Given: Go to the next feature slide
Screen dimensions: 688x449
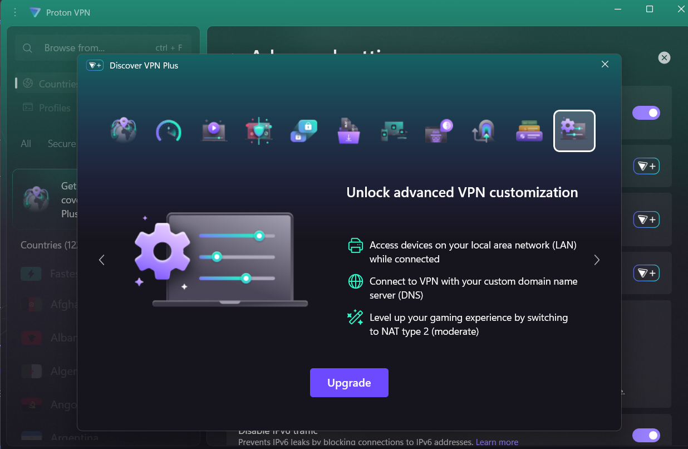Looking at the screenshot, I should click(x=597, y=260).
